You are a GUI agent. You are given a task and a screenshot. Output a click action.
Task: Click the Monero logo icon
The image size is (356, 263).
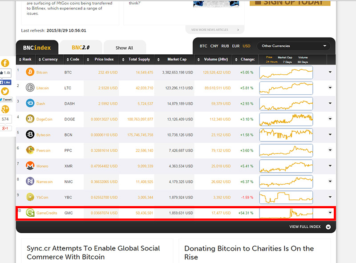(x=30, y=166)
